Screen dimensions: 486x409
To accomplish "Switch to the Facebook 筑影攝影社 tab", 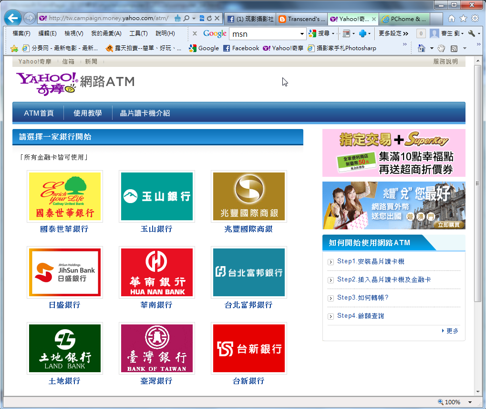I will pyautogui.click(x=250, y=19).
